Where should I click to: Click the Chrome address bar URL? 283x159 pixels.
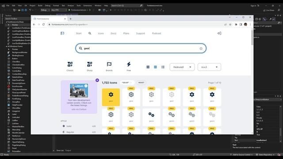coord(69,25)
